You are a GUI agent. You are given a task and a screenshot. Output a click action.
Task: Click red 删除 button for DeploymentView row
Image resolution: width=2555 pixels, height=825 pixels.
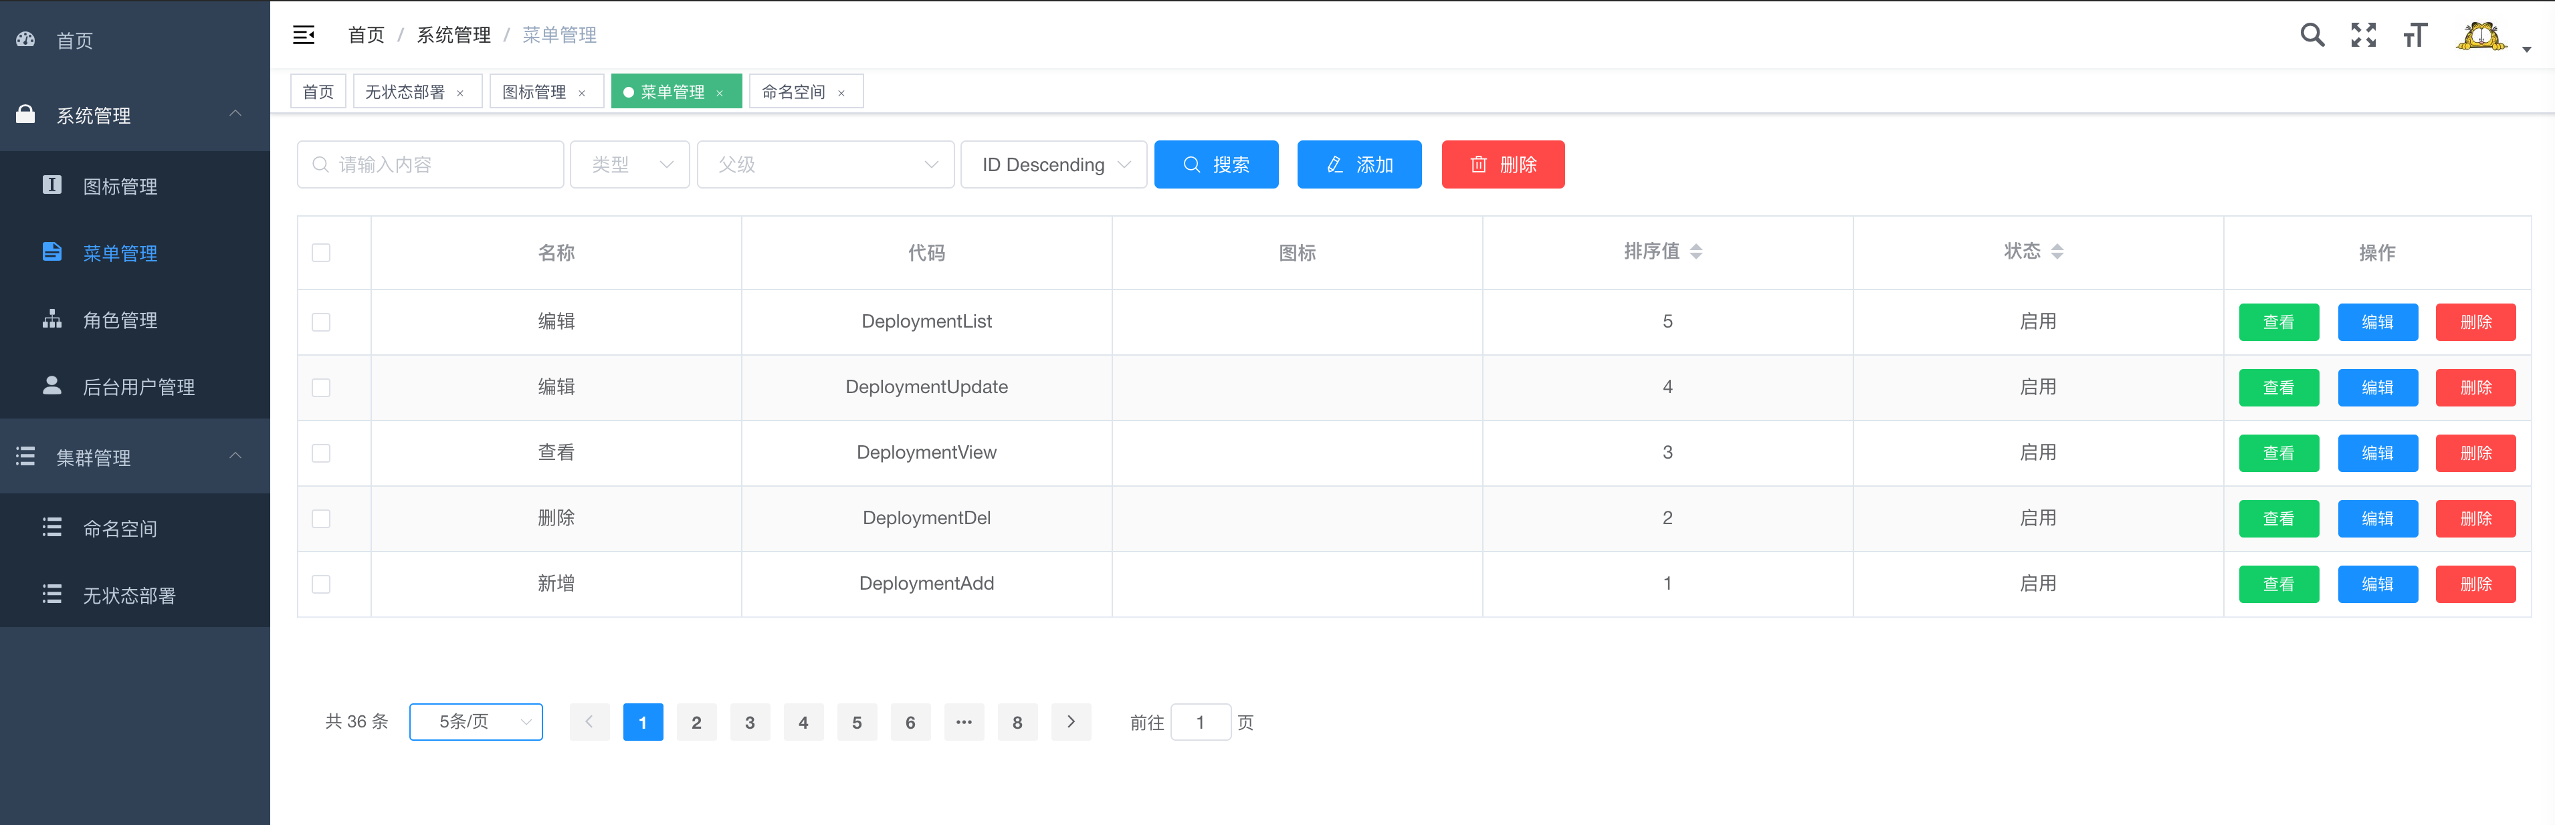click(2475, 453)
